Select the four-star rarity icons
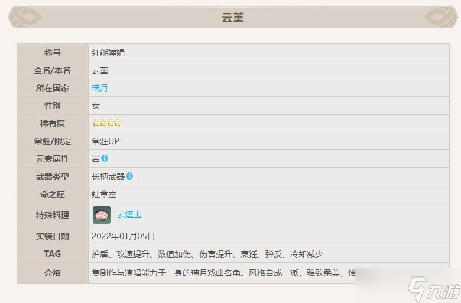Screen dimensions: 461x303 click(x=106, y=123)
